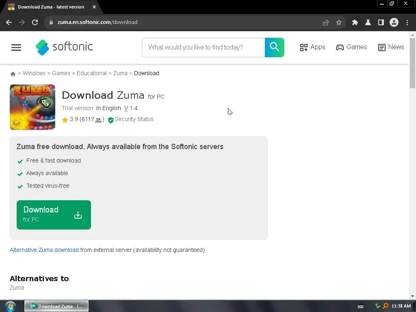Close the Download Zuma tab
Image resolution: width=416 pixels, height=312 pixels.
point(94,7)
